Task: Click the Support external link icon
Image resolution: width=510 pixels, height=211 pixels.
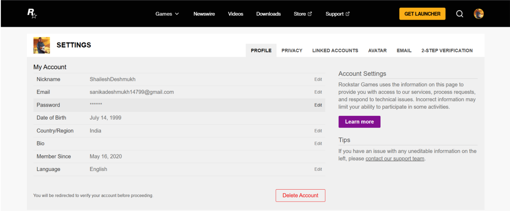Action: pyautogui.click(x=348, y=14)
